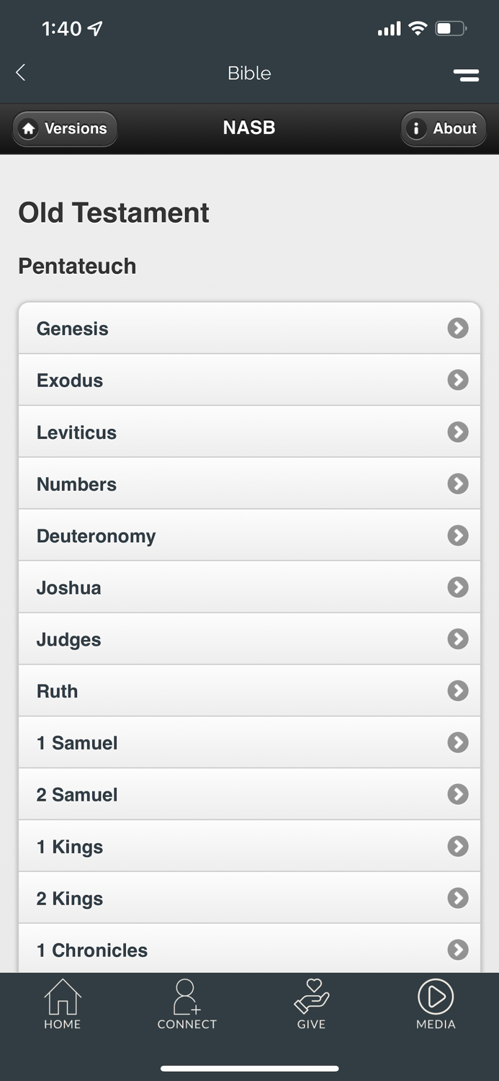
Task: Tap the NASB version title
Action: pyautogui.click(x=249, y=128)
